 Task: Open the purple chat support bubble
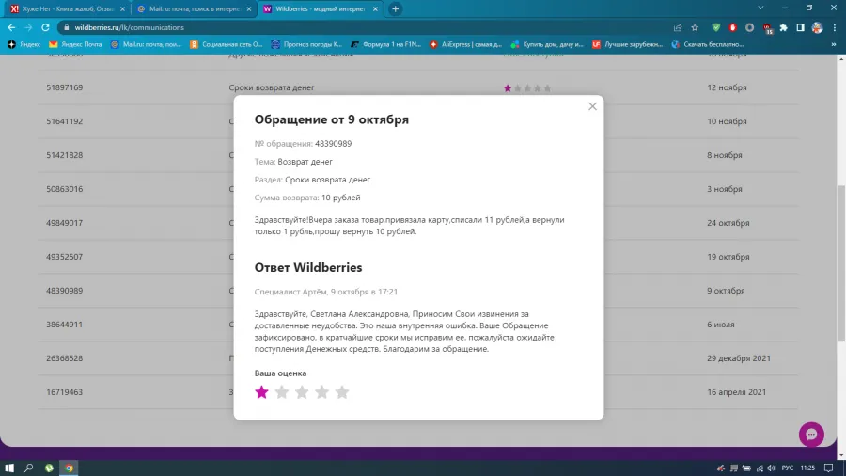(811, 435)
